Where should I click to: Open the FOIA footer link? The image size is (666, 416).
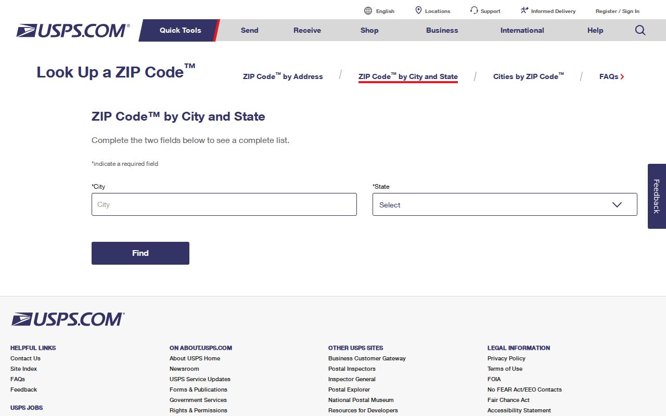click(x=494, y=379)
